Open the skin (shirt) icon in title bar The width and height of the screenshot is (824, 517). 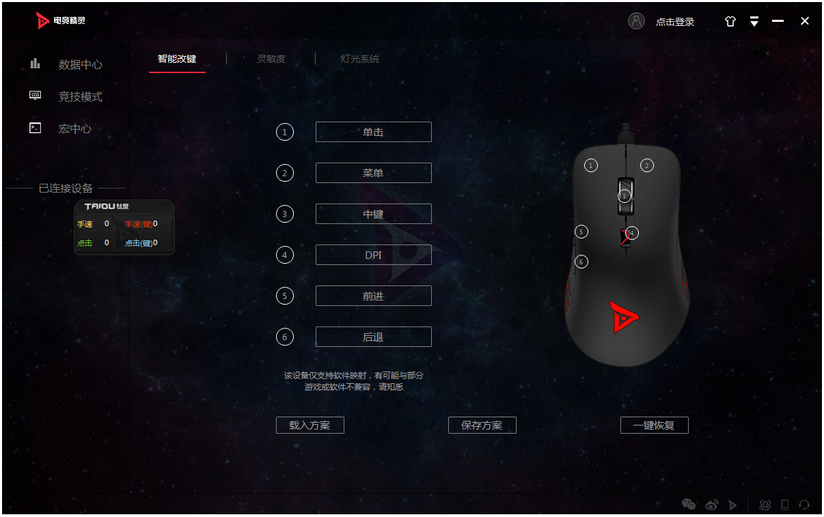[x=730, y=21]
